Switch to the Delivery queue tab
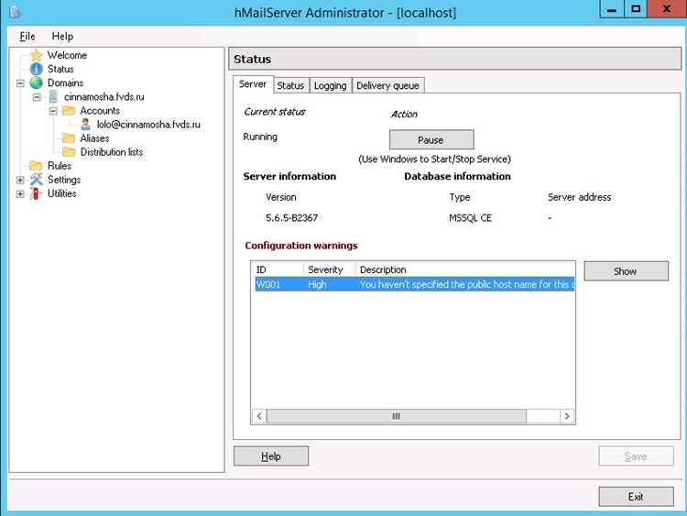The width and height of the screenshot is (687, 516). [x=387, y=85]
